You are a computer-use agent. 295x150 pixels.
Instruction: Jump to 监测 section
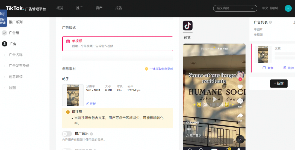pyautogui.click(x=12, y=88)
